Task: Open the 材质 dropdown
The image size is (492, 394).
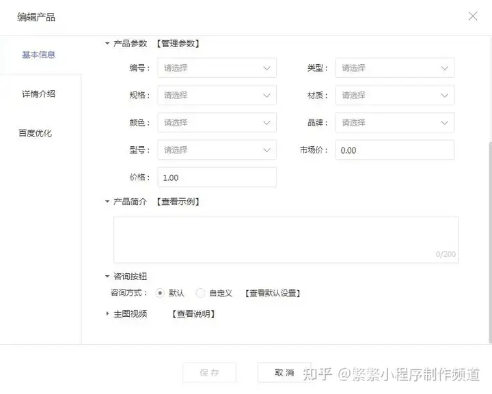Action: 395,95
